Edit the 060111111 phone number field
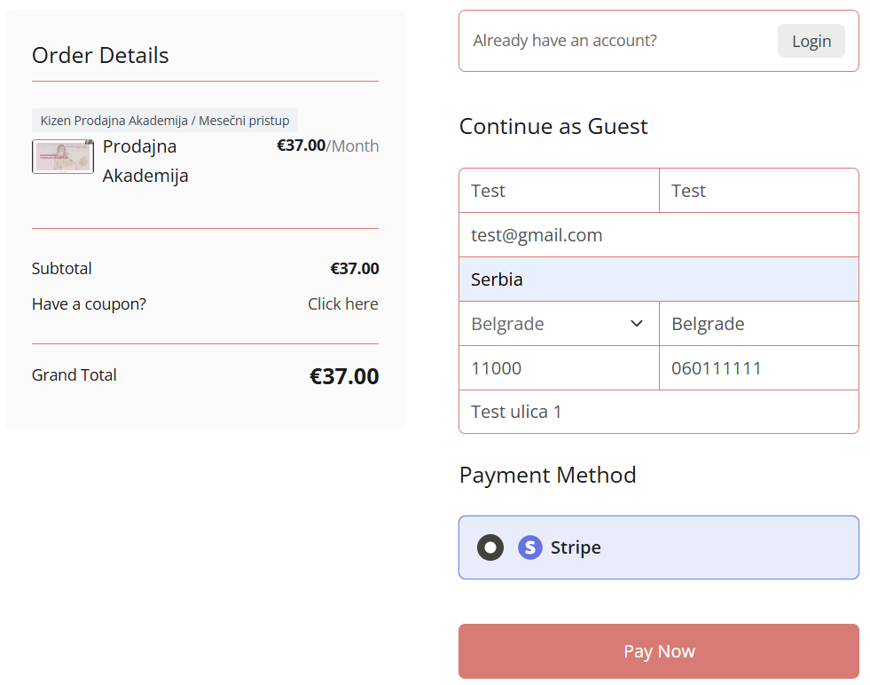 759,368
